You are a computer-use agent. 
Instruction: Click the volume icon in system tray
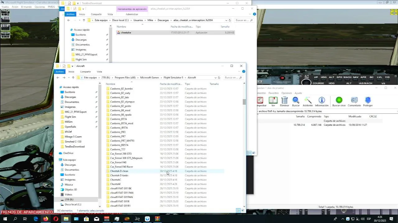point(363,219)
